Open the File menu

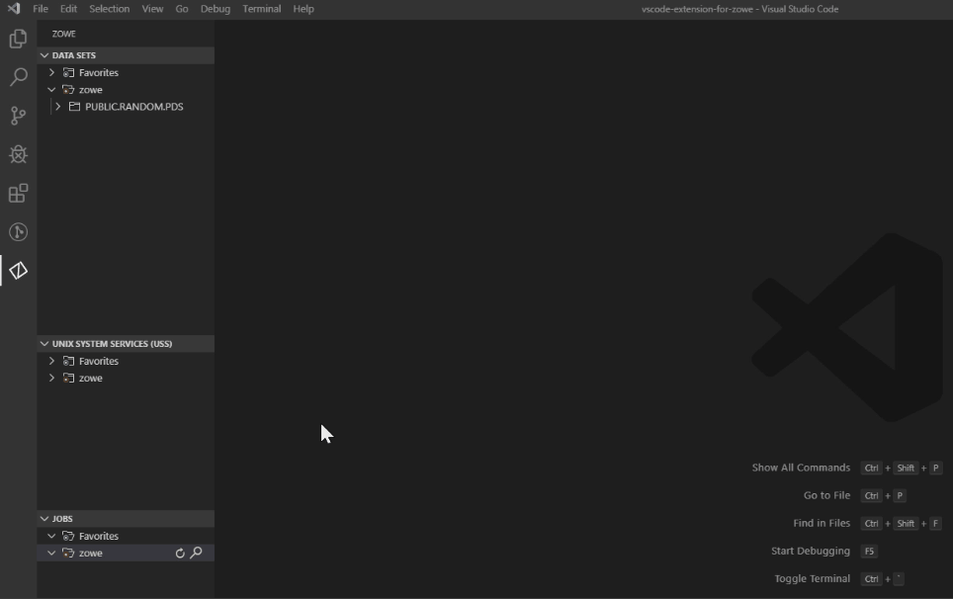pyautogui.click(x=41, y=9)
